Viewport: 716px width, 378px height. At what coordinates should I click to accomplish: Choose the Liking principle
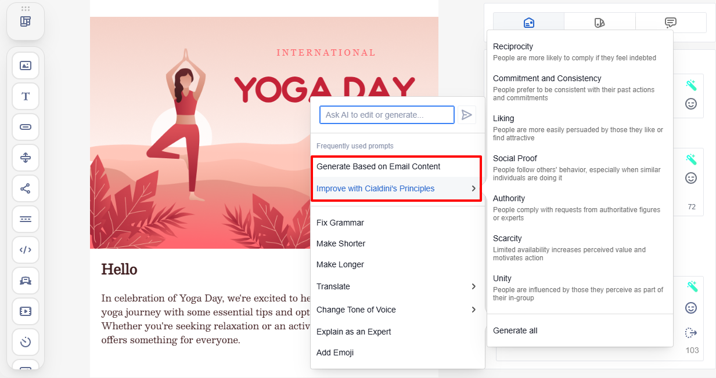[580, 128]
